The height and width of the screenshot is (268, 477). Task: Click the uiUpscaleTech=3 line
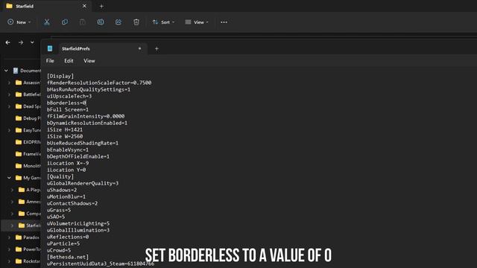[69, 96]
